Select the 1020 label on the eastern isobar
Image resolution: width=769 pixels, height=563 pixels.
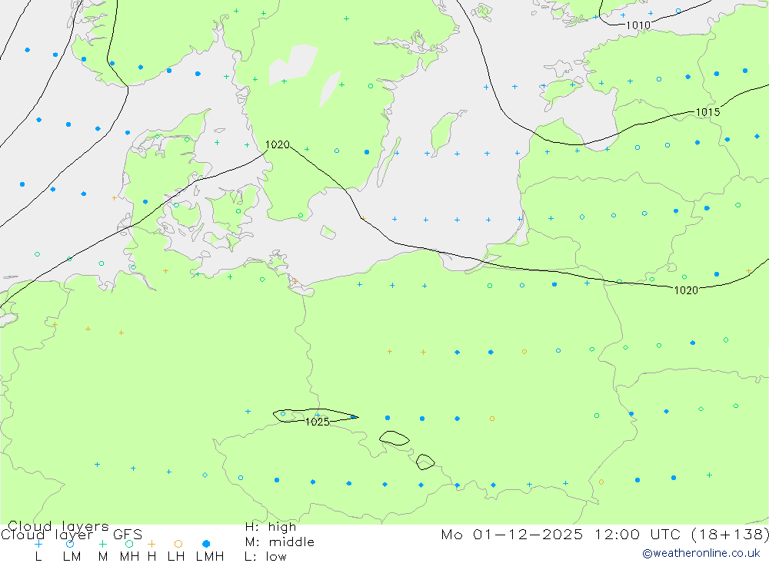pyautogui.click(x=686, y=290)
